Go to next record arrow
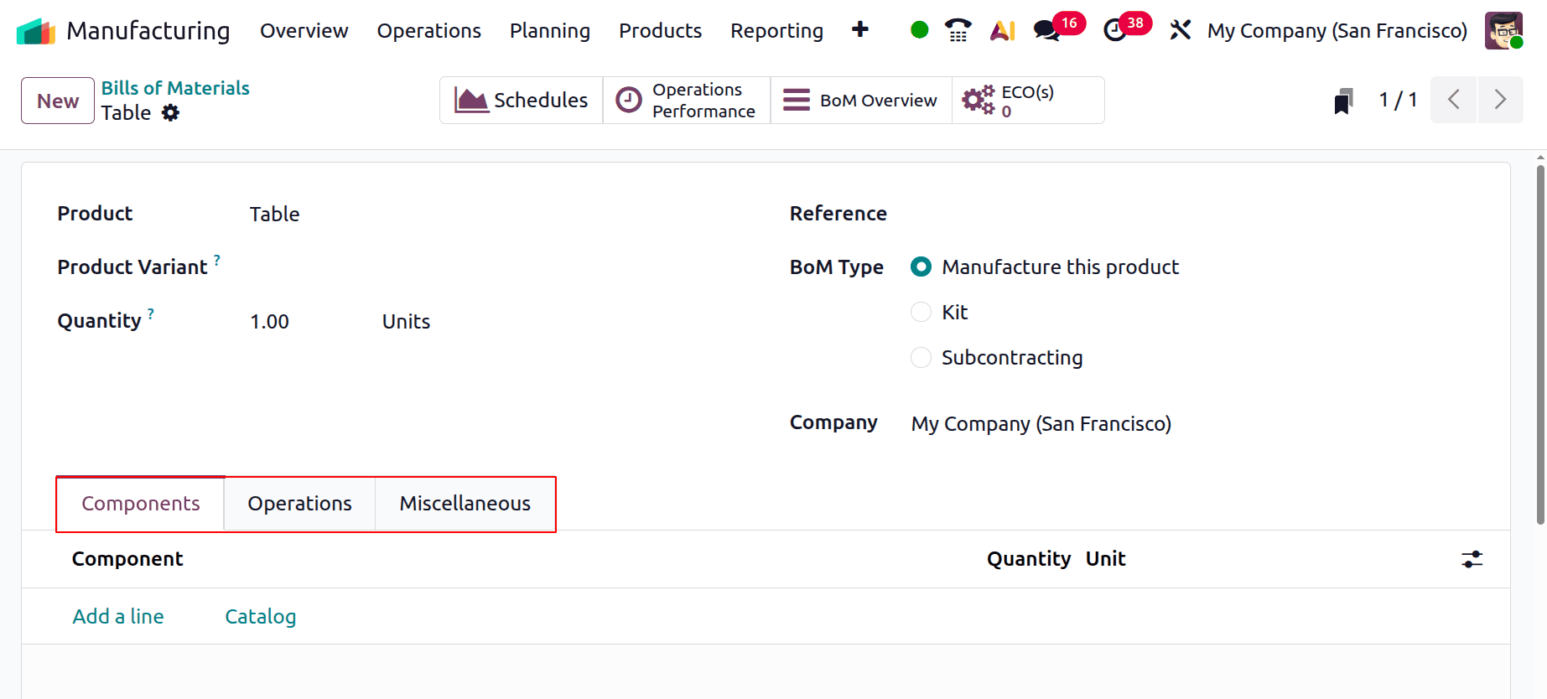Viewport: 1547px width, 699px height. click(x=1500, y=100)
